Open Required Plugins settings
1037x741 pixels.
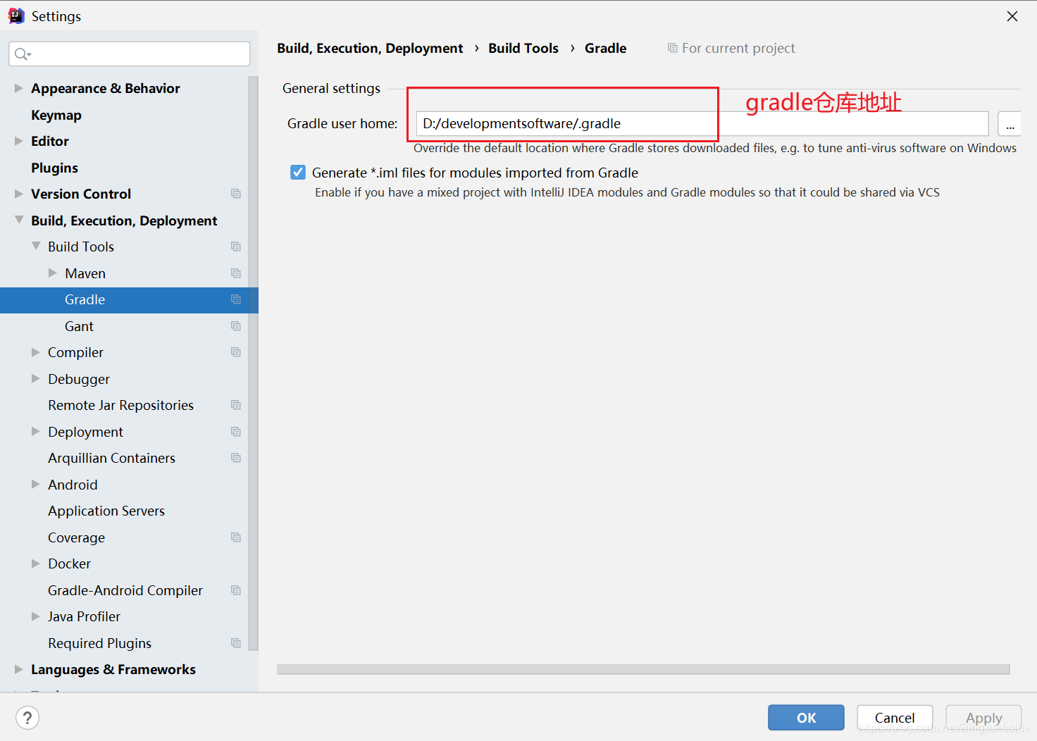tap(99, 643)
